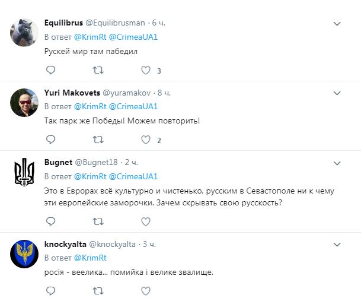
Task: Retweet Bugnet's tweet
Action: point(98,221)
